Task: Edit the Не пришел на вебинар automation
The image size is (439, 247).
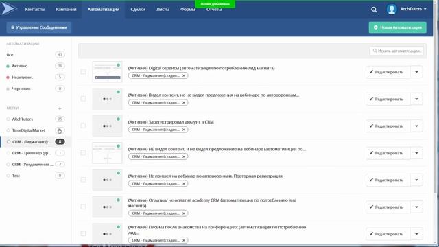Action: 388,180
